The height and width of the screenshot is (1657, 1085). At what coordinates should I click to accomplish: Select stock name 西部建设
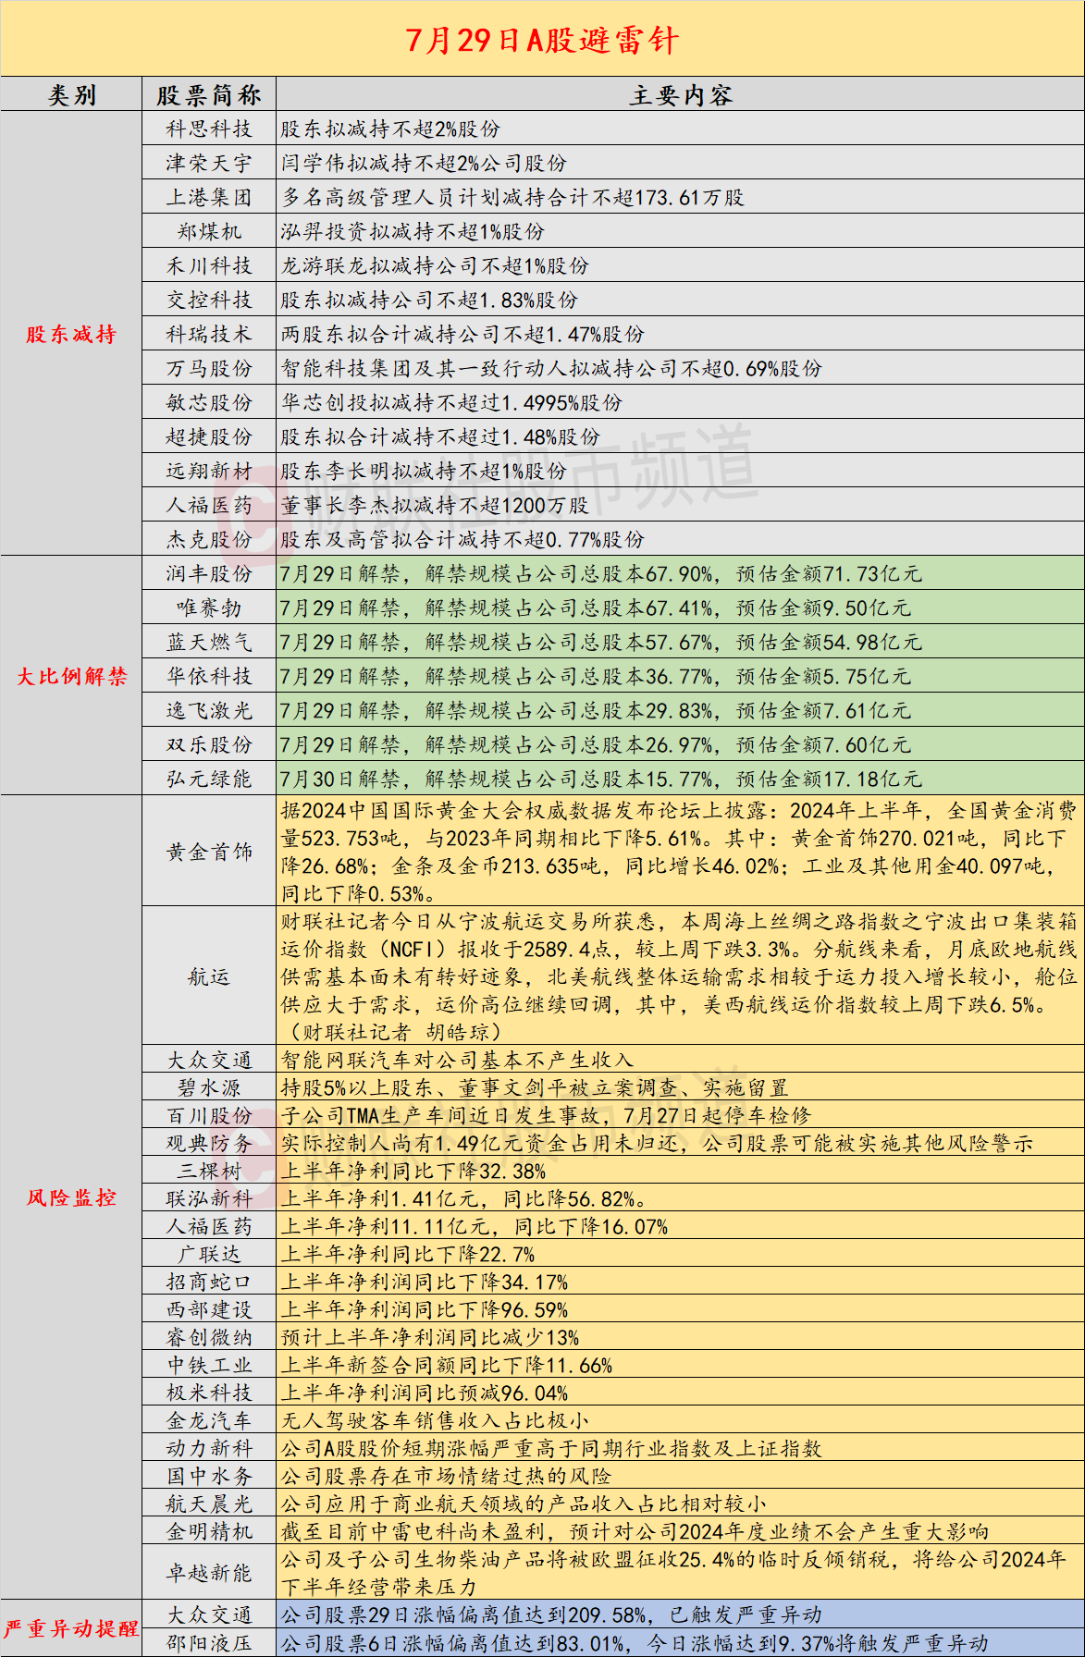pyautogui.click(x=209, y=1309)
